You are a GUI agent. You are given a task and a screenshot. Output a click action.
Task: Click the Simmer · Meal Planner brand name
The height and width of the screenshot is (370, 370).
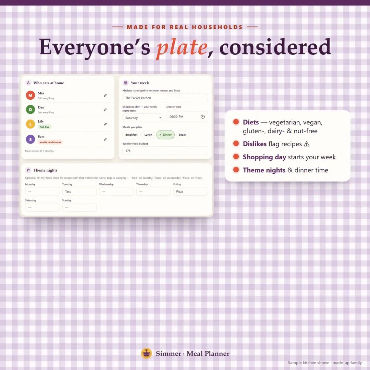tap(193, 354)
